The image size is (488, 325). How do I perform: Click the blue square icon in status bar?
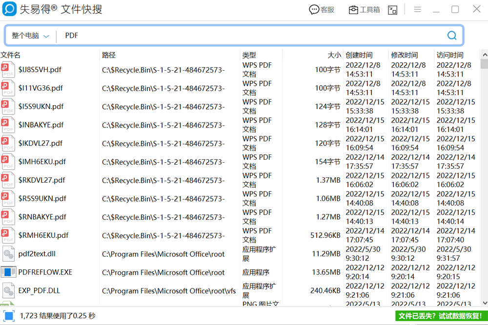point(9,316)
